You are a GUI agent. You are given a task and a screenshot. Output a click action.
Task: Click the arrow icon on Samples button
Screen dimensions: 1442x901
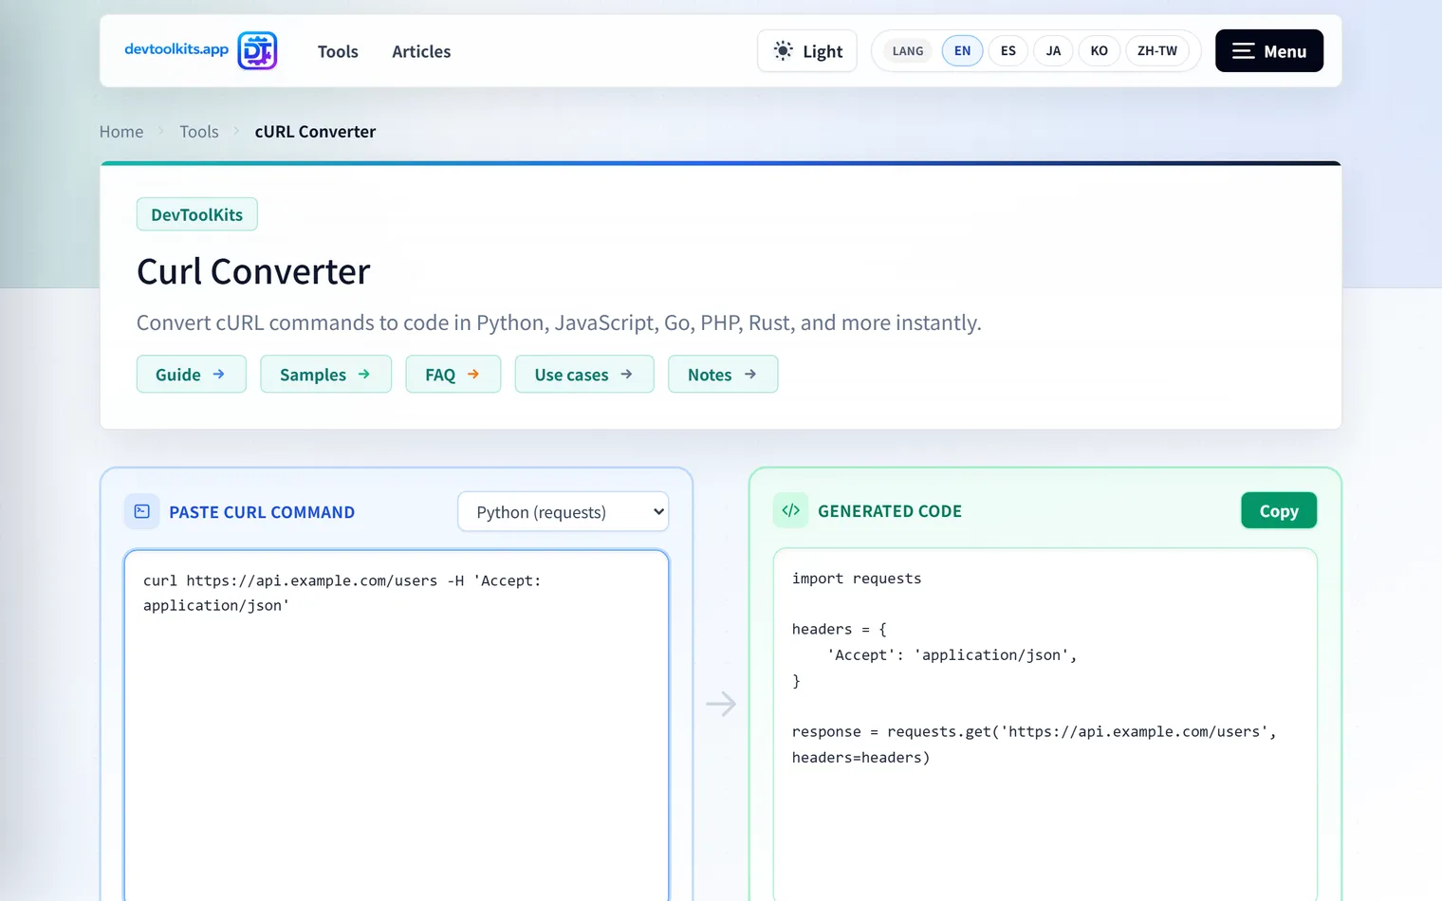364,375
